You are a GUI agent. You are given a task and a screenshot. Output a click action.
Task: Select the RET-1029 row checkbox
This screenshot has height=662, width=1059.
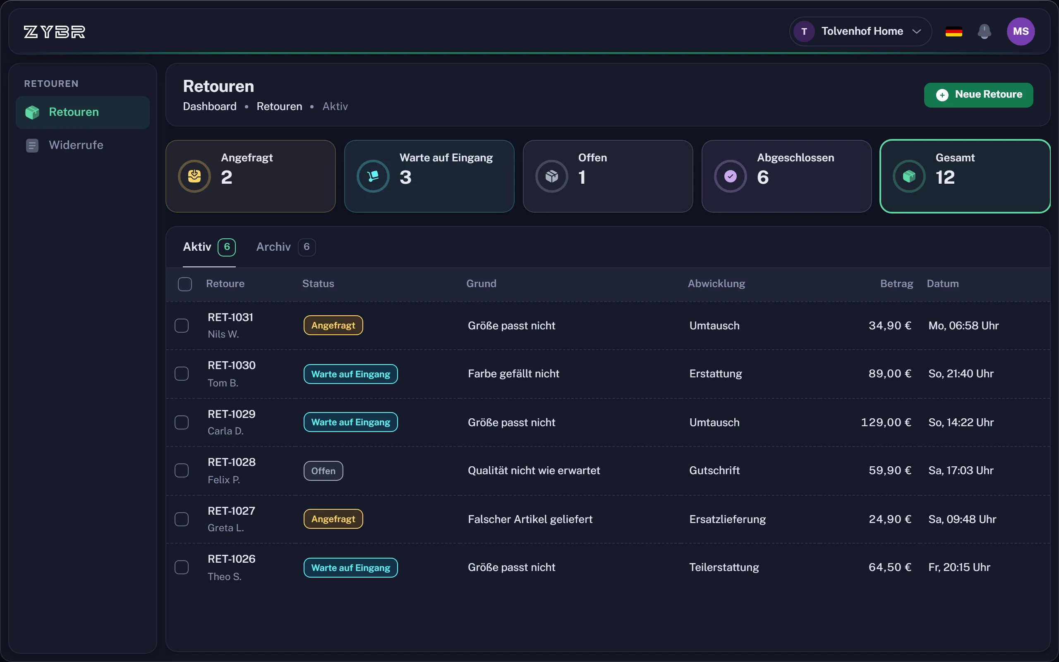click(182, 422)
